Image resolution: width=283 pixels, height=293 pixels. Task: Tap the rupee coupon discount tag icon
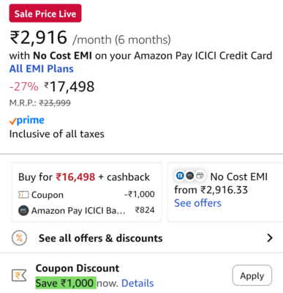tap(19, 275)
